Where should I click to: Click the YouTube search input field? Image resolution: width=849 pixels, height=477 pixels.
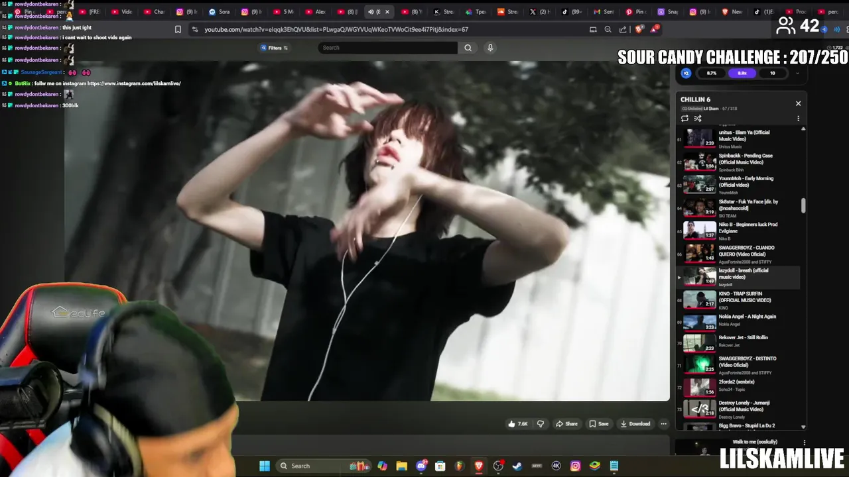pos(387,48)
